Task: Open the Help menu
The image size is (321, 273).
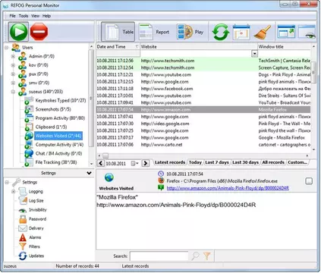Action: pyautogui.click(x=46, y=16)
